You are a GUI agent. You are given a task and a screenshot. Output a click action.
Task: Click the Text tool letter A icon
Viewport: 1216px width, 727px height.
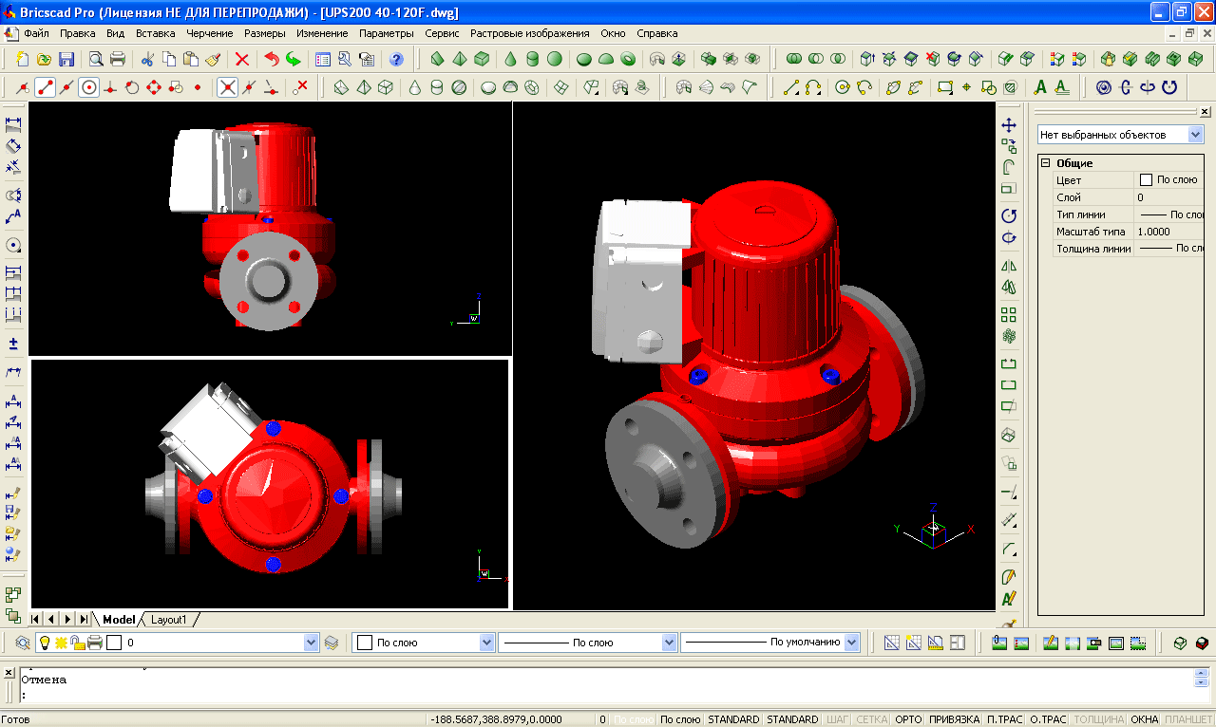(1040, 87)
